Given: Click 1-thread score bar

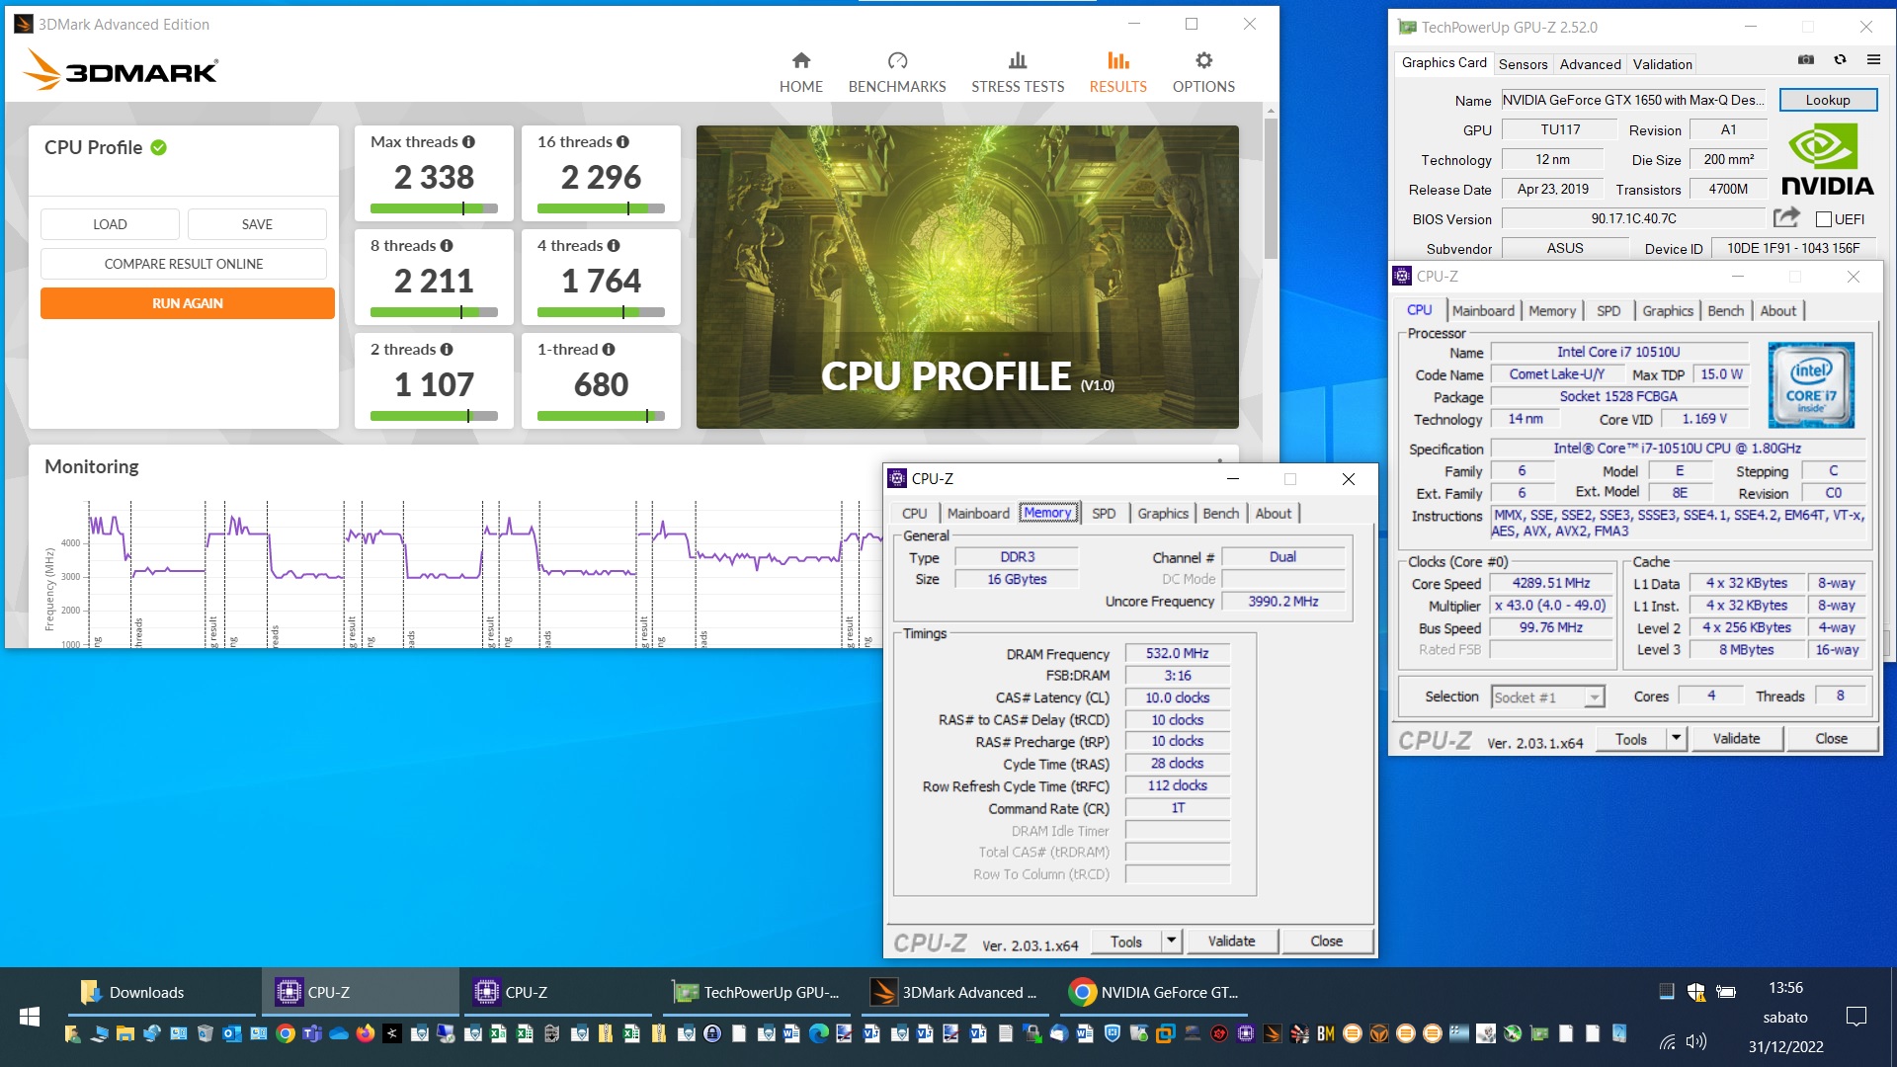Looking at the screenshot, I should (601, 416).
